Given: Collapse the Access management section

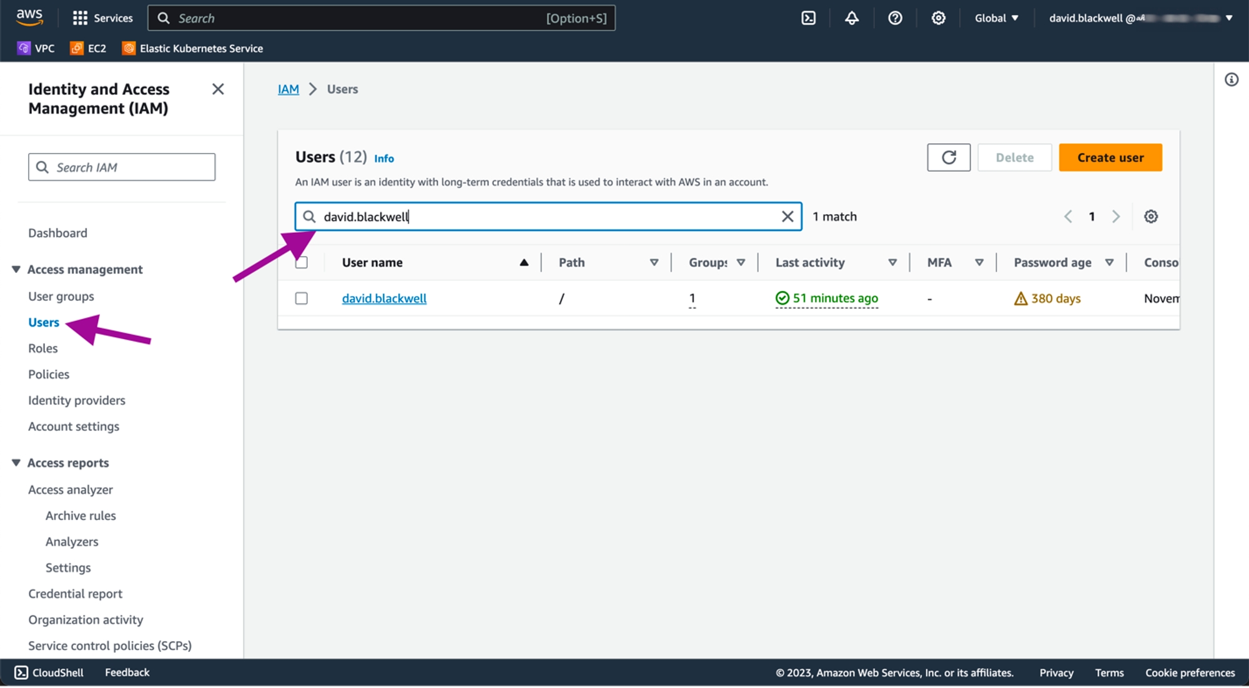Looking at the screenshot, I should (16, 270).
